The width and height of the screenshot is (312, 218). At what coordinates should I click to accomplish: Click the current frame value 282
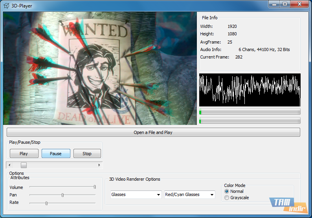tap(239, 57)
